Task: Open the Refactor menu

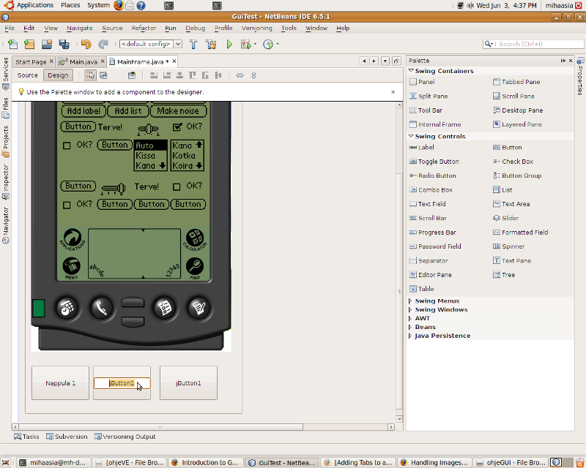Action: 144,28
